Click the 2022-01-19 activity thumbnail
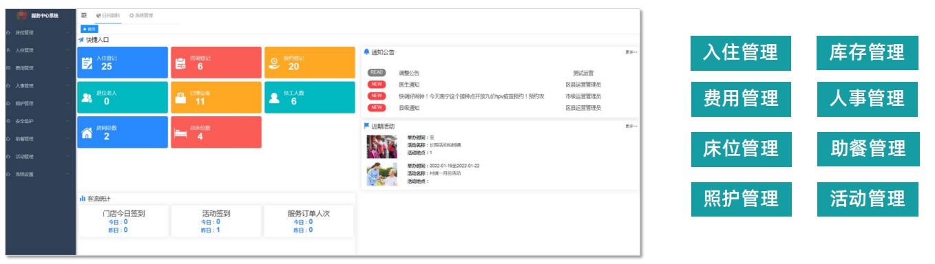The image size is (935, 264). 382,174
